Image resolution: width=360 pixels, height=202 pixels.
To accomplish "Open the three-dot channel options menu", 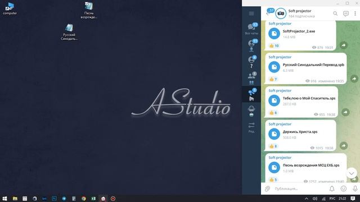I will pyautogui.click(x=355, y=13).
